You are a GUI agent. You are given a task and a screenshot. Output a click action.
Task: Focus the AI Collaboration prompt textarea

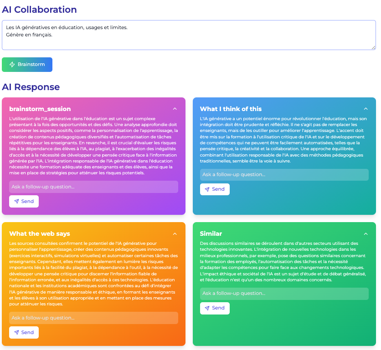click(189, 35)
